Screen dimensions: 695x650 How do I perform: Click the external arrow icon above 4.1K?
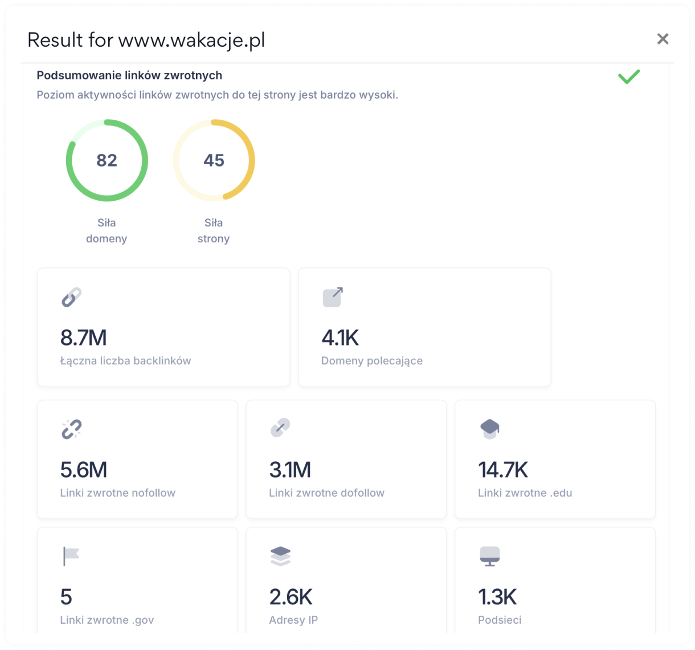pos(333,297)
